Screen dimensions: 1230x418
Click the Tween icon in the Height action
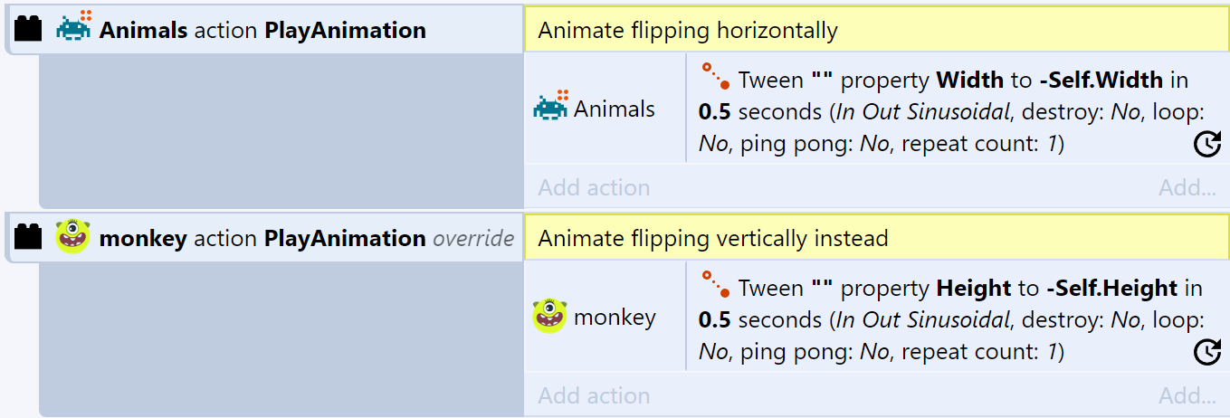716,284
